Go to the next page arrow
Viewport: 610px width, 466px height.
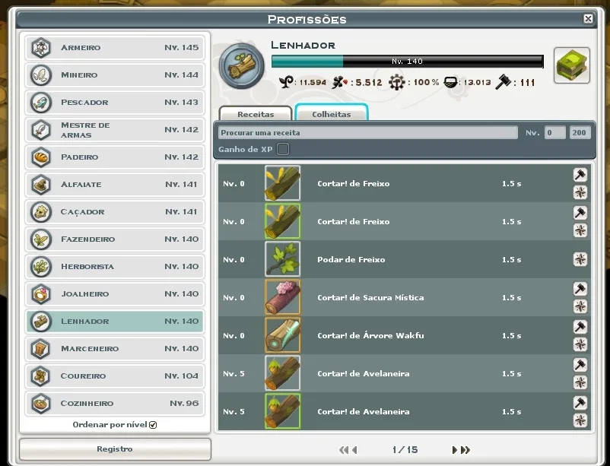click(x=454, y=450)
